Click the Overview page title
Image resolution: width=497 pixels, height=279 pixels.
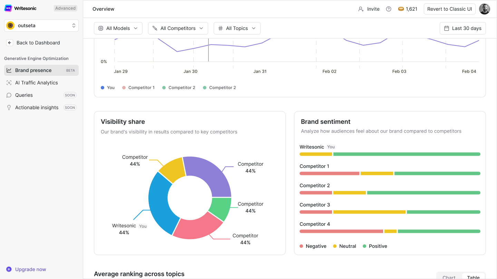click(x=104, y=9)
